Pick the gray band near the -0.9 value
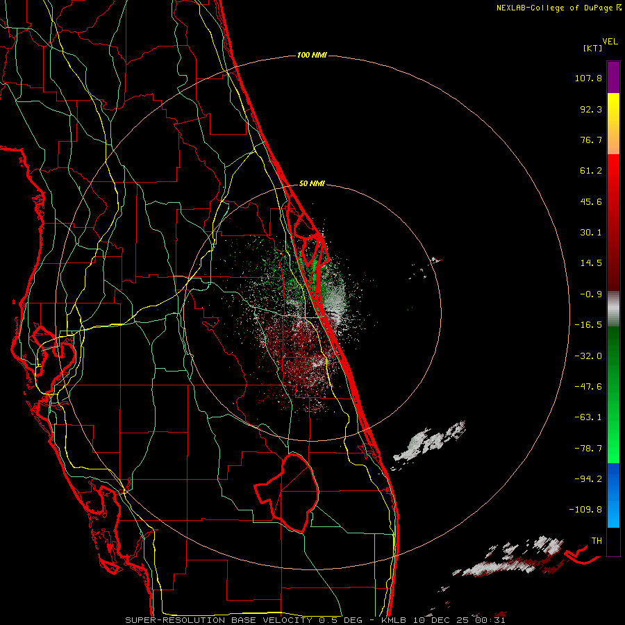The width and height of the screenshot is (625, 625). coord(613,308)
